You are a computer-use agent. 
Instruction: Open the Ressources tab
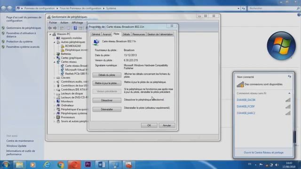tap(138, 34)
